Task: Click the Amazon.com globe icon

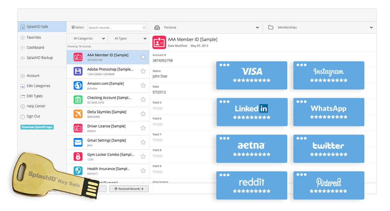Action: point(78,86)
